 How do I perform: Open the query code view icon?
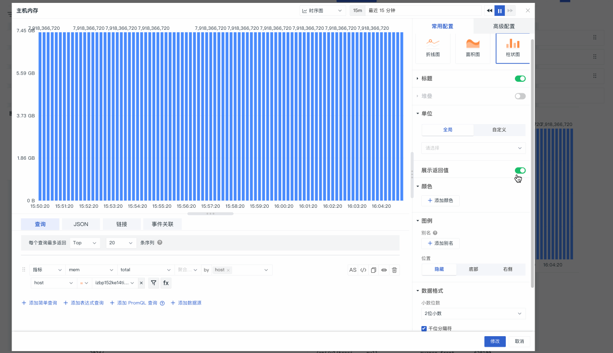pyautogui.click(x=363, y=270)
